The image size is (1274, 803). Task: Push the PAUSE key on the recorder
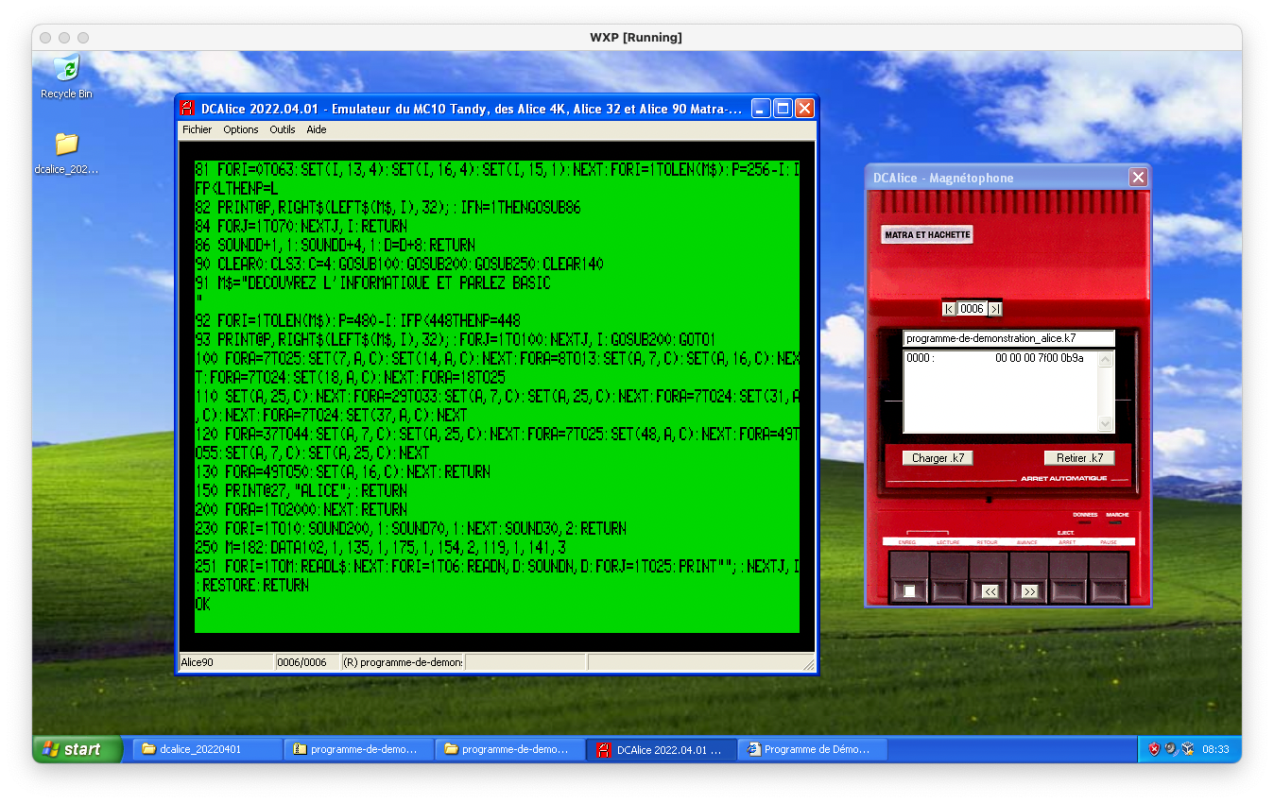pyautogui.click(x=1108, y=578)
